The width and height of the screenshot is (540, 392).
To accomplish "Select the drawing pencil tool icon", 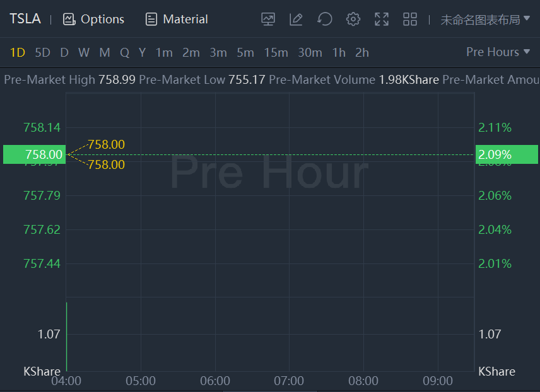I will click(x=296, y=20).
